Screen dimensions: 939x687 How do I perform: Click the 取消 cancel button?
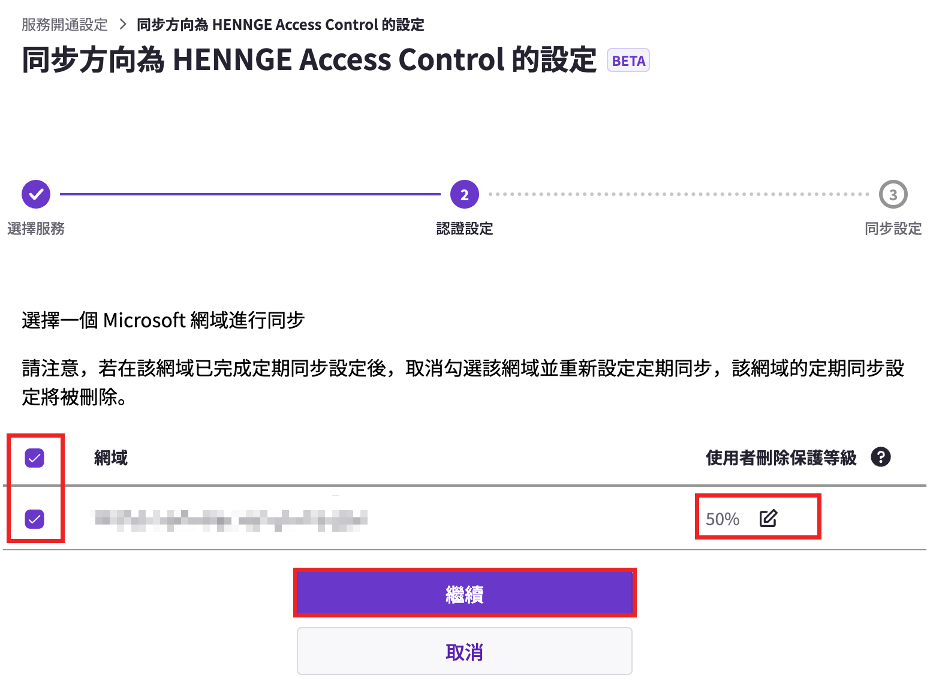[x=465, y=651]
